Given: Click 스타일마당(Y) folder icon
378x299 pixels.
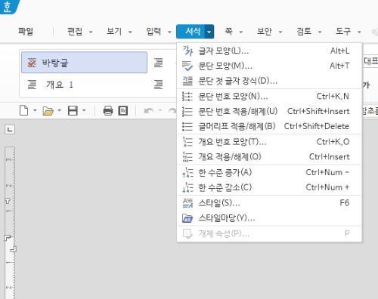Looking at the screenshot, I should [x=187, y=218].
